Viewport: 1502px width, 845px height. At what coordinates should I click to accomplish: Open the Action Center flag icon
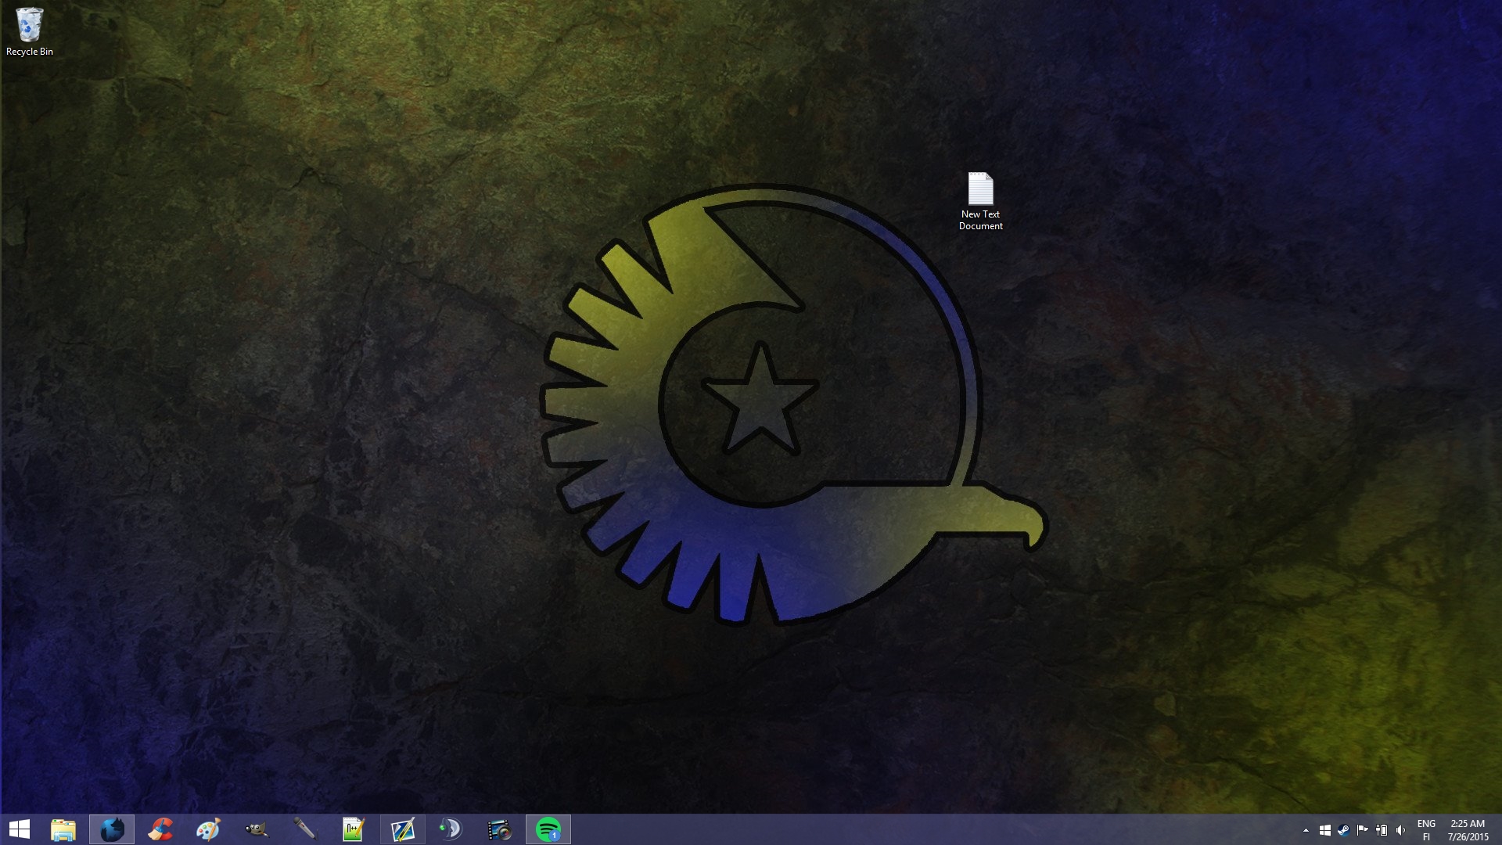pyautogui.click(x=1362, y=830)
